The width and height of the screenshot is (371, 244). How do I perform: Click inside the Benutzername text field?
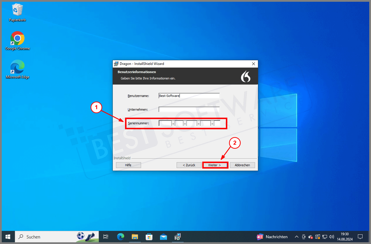[189, 96]
